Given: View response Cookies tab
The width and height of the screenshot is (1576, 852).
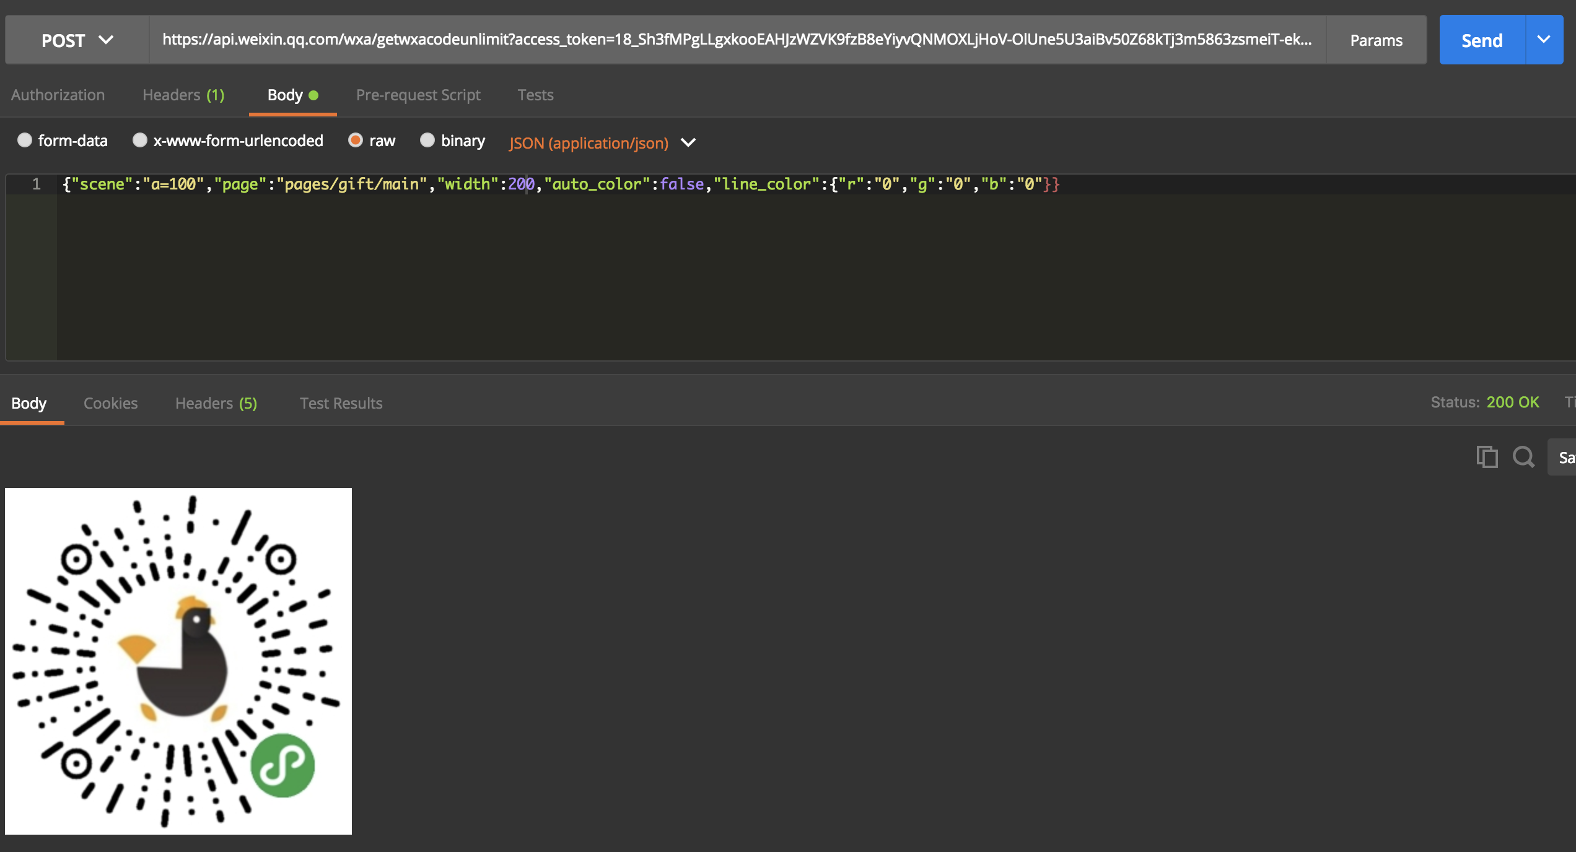Looking at the screenshot, I should click(110, 403).
